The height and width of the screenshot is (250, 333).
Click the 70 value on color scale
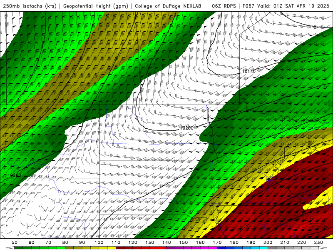tap(48, 242)
